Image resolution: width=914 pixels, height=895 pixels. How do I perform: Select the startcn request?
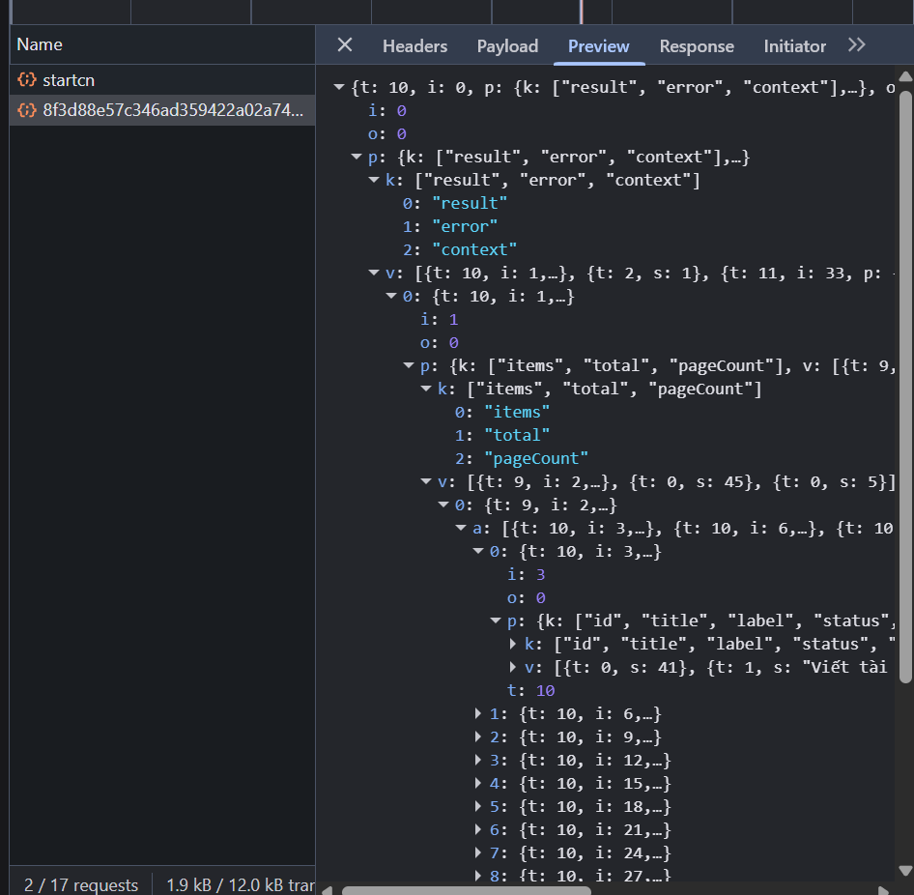69,80
